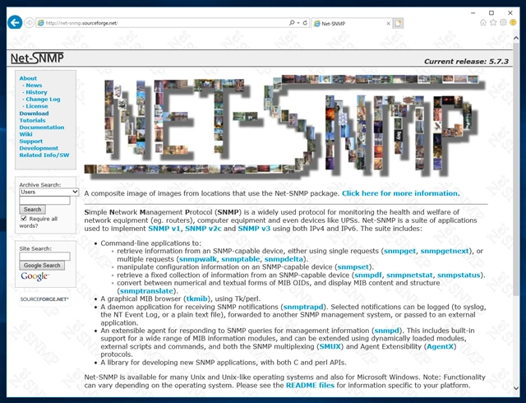Open the snmpwalk link
This screenshot has height=403, width=526.
pyautogui.click(x=198, y=259)
